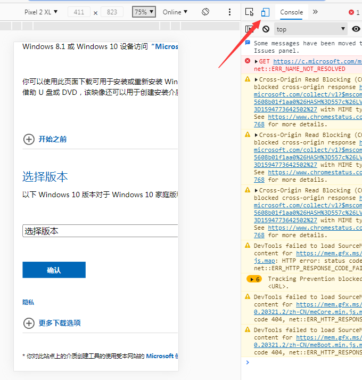Image resolution: width=362 pixels, height=380 pixels.
Task: Clear the console with the ban icon
Action: [x=266, y=29]
